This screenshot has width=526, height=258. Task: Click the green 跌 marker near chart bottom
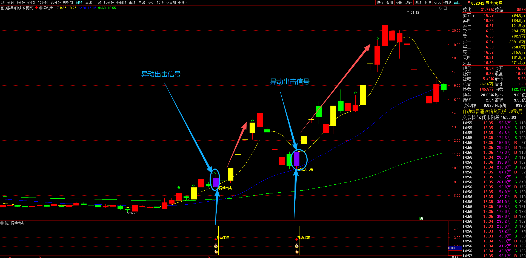pos(421,218)
